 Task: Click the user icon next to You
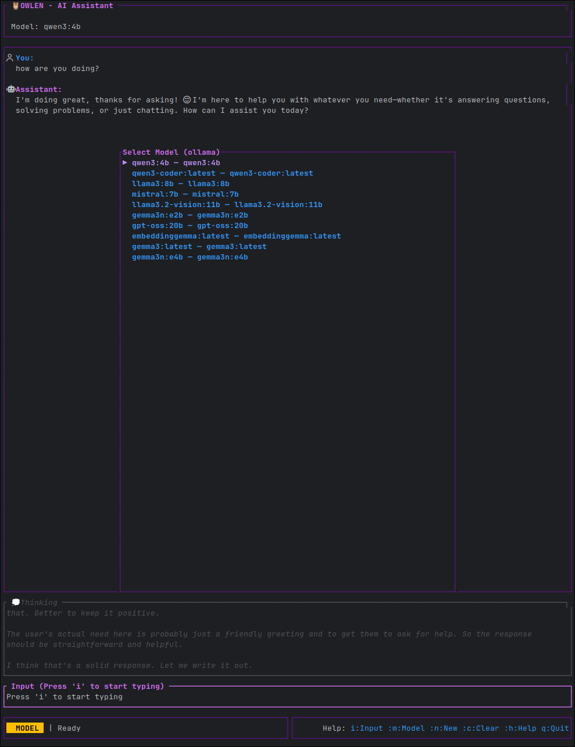pyautogui.click(x=10, y=58)
